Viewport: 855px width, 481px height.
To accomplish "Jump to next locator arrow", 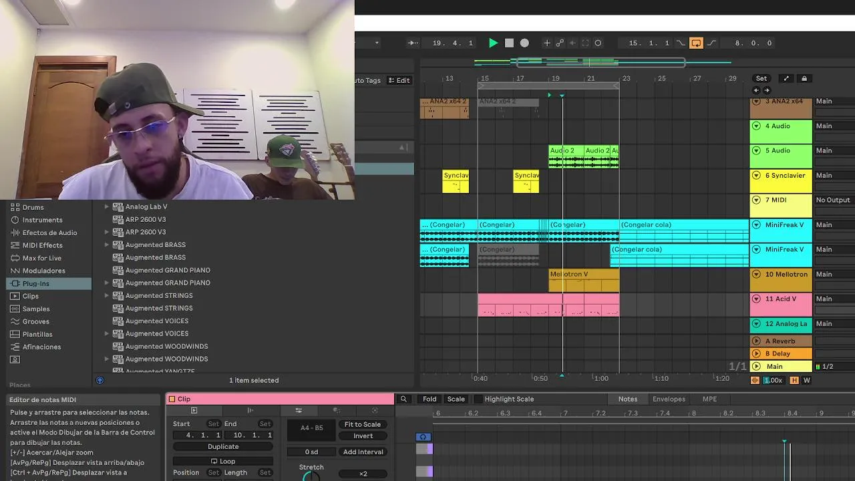I will click(767, 90).
